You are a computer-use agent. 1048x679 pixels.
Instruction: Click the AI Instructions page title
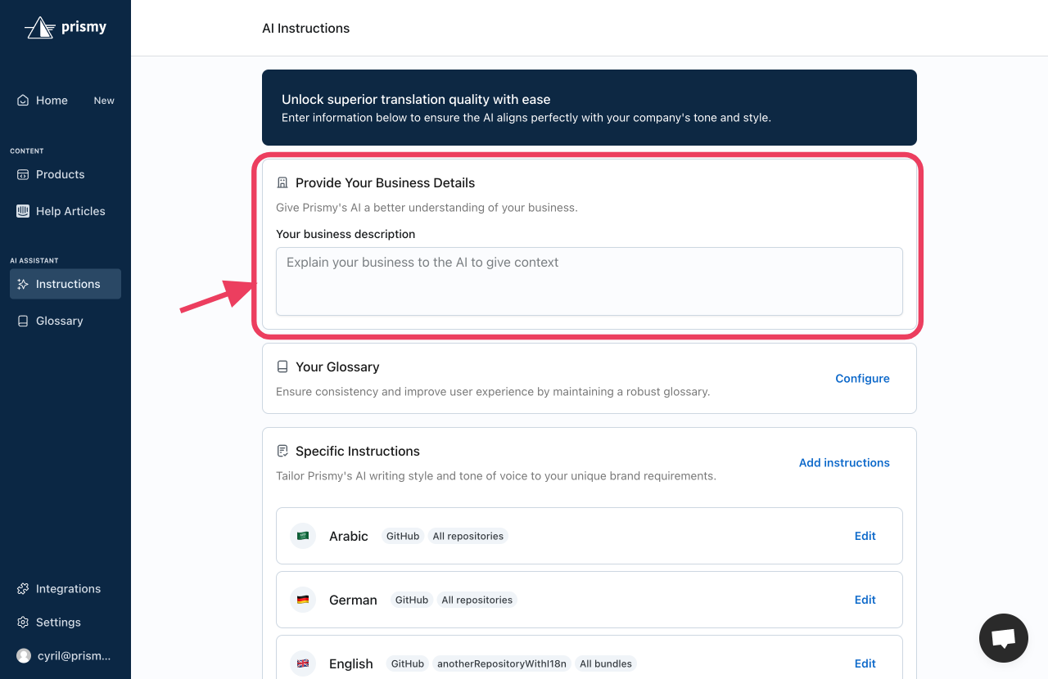pos(306,29)
